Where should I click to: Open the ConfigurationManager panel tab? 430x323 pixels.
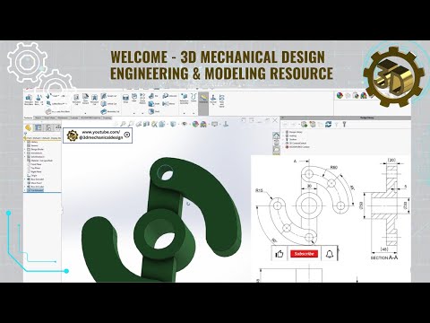(x=47, y=127)
